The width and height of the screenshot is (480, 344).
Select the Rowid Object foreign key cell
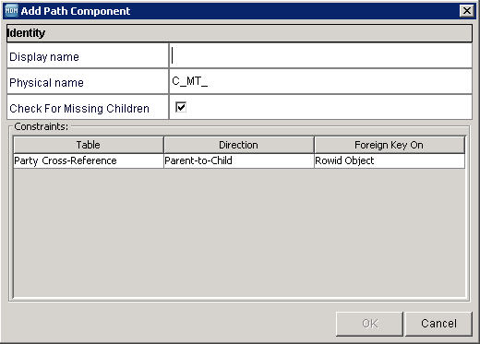[x=390, y=160]
